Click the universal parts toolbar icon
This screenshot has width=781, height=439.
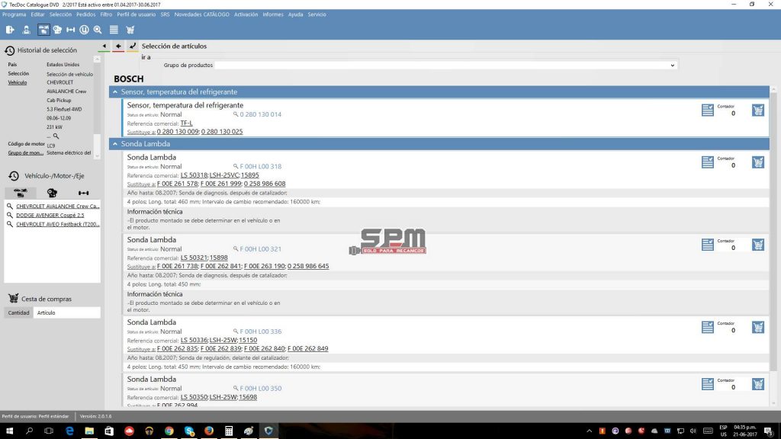(84, 30)
